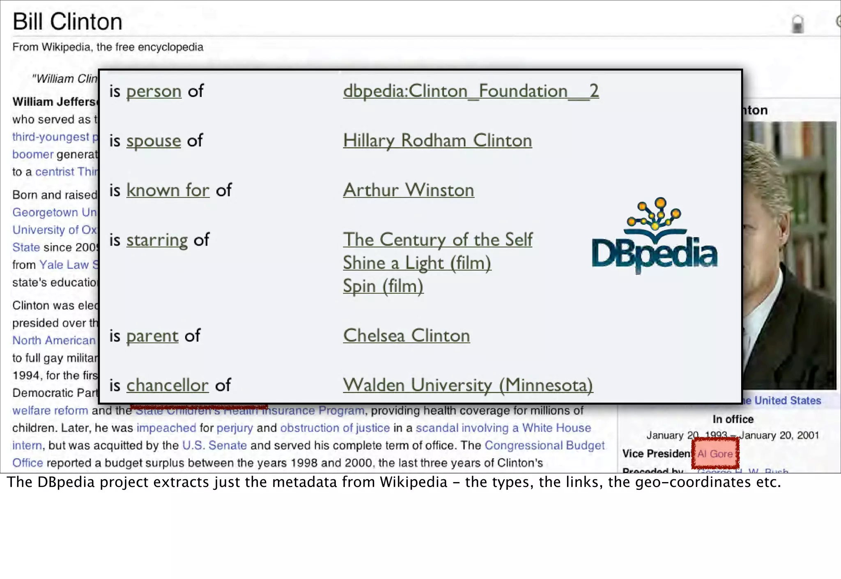Click the 'chancellor' property link
The image size is (841, 579).
point(167,385)
